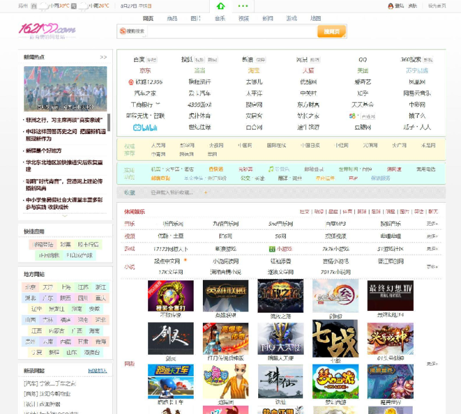Click inside the search input field
The image size is (461, 414).
tap(225, 31)
